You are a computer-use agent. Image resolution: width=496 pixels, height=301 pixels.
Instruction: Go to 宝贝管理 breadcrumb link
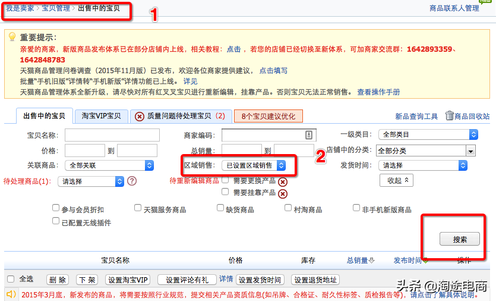[56, 8]
